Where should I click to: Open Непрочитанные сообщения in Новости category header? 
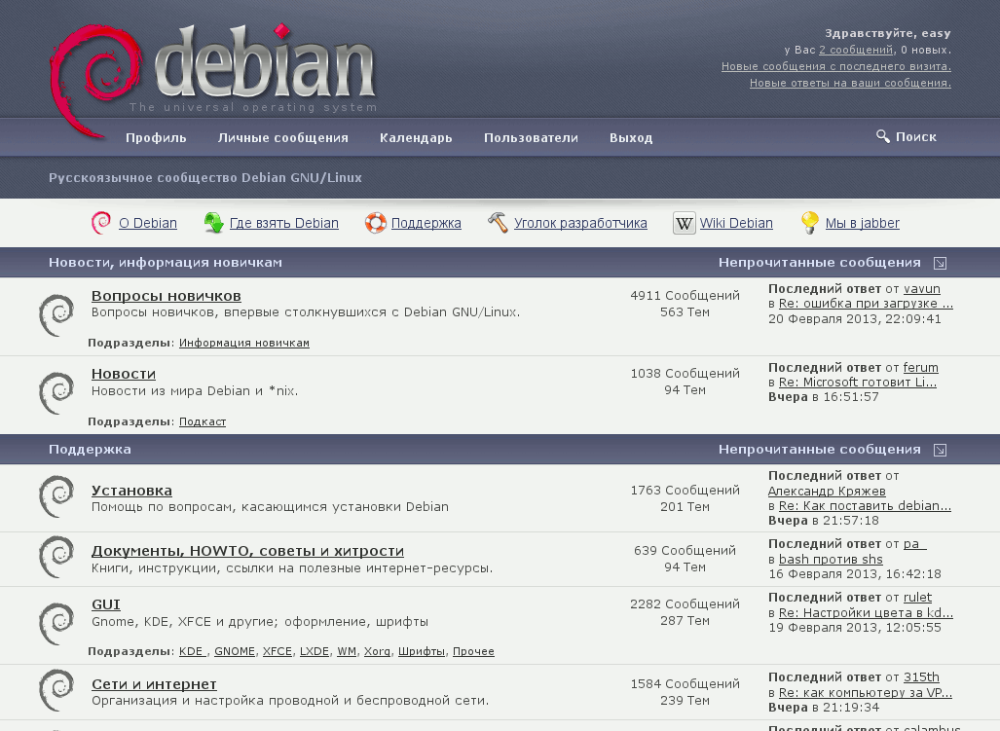(820, 263)
